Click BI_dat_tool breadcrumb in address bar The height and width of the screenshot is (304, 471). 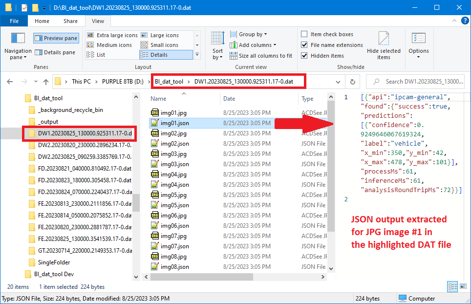(169, 82)
